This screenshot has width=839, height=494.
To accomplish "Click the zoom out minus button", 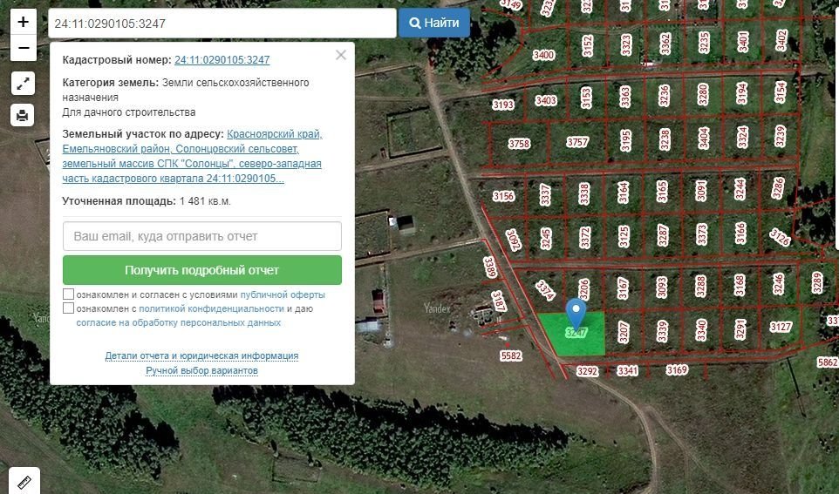I will (23, 48).
